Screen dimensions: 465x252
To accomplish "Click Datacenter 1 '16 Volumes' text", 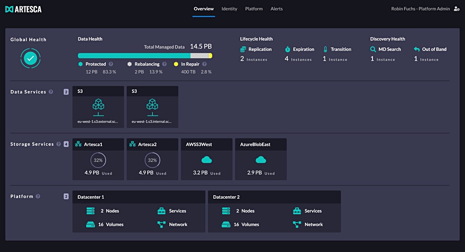I will [x=111, y=225].
